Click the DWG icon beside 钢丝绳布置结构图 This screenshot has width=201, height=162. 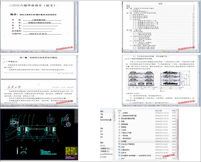tap(119, 119)
